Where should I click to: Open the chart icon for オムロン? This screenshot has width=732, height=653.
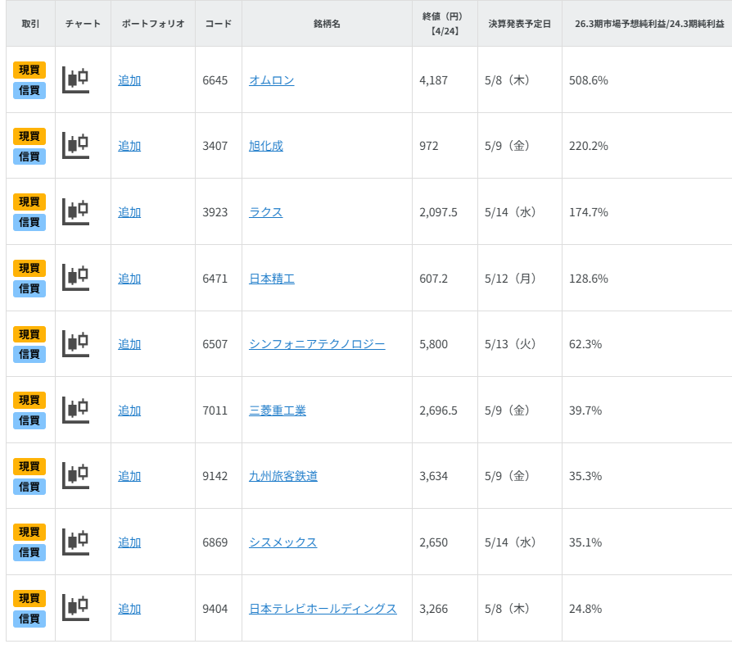coord(75,79)
